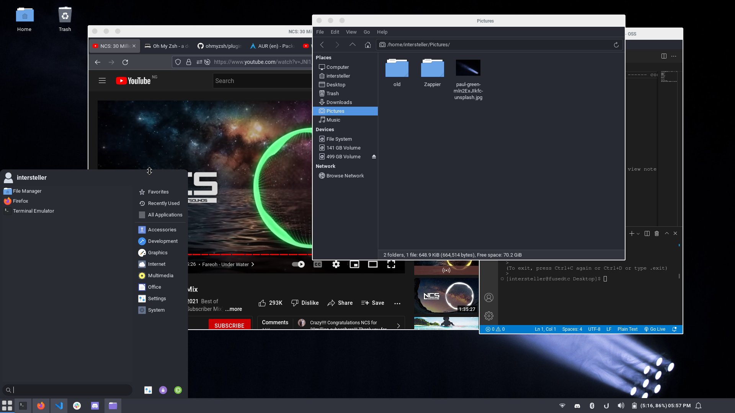Reload the Firefox page

125,62
